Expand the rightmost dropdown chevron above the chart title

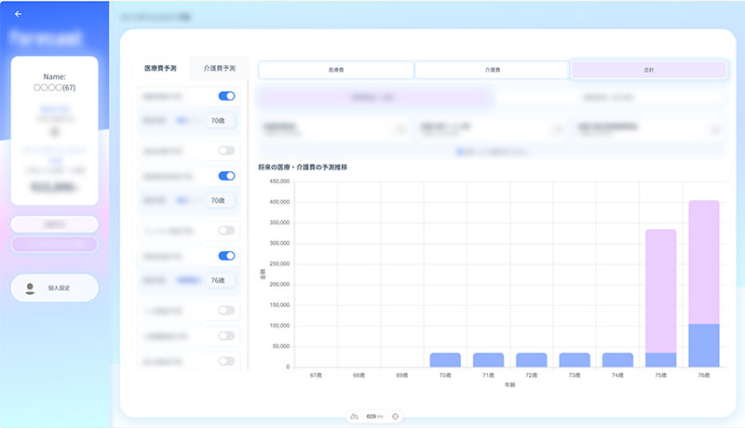point(715,129)
